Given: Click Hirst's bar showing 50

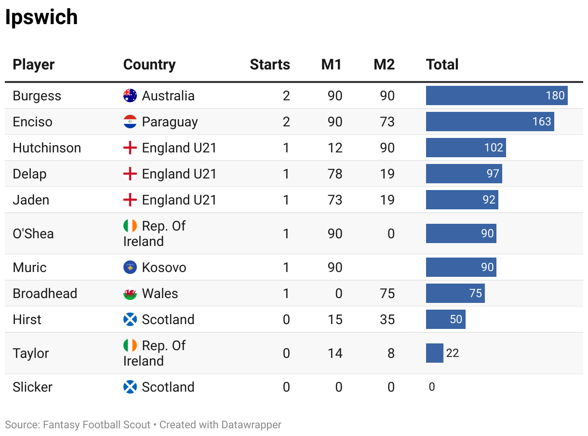Looking at the screenshot, I should [x=445, y=319].
